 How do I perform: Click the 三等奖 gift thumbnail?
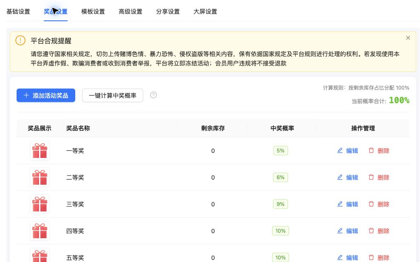coord(40,204)
